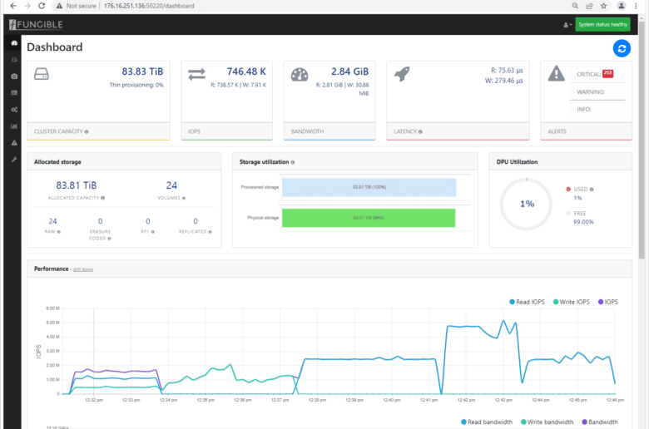This screenshot has height=429, width=649.
Task: Click the latency rocket icon
Action: point(402,74)
